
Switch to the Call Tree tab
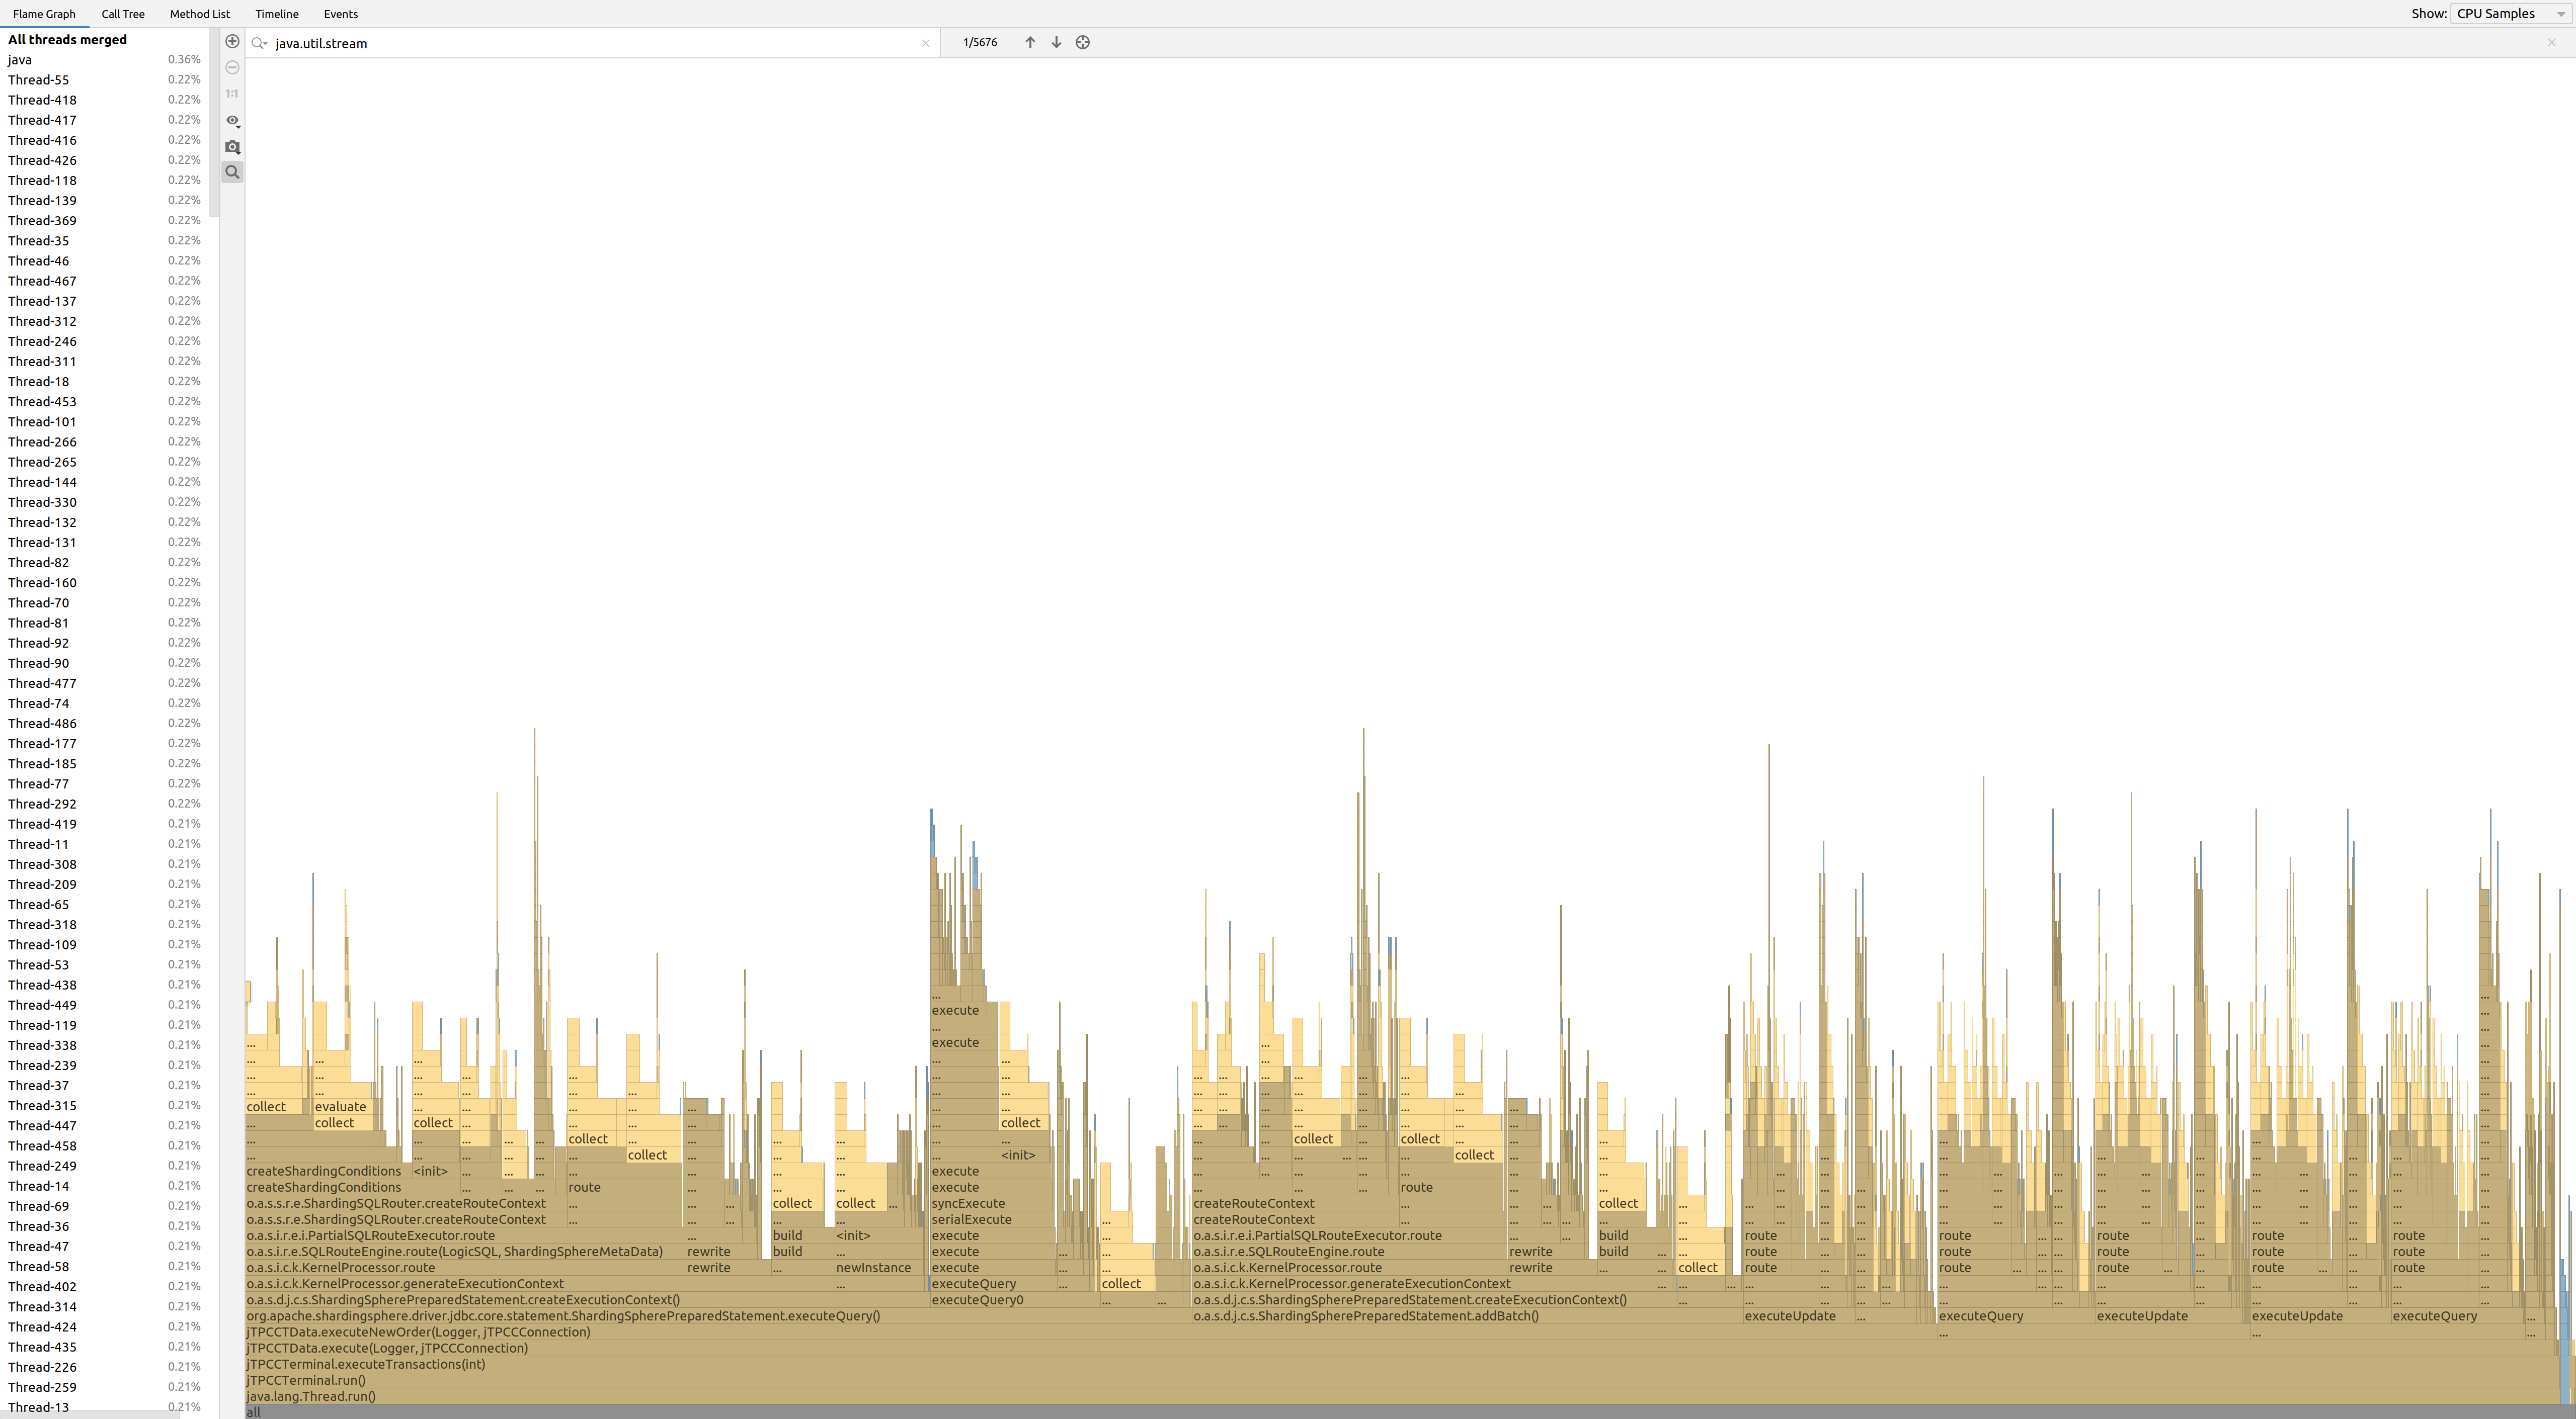[123, 14]
